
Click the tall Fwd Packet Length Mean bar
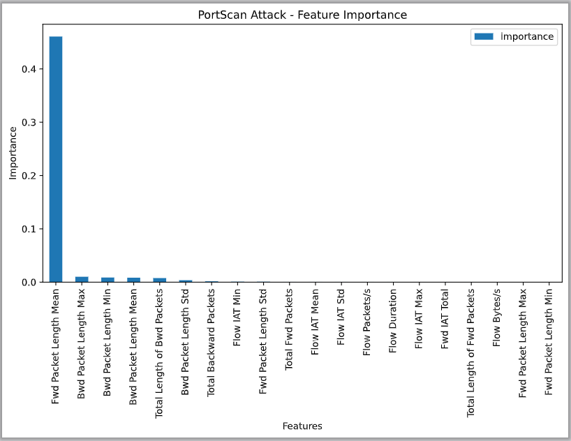pyautogui.click(x=56, y=159)
